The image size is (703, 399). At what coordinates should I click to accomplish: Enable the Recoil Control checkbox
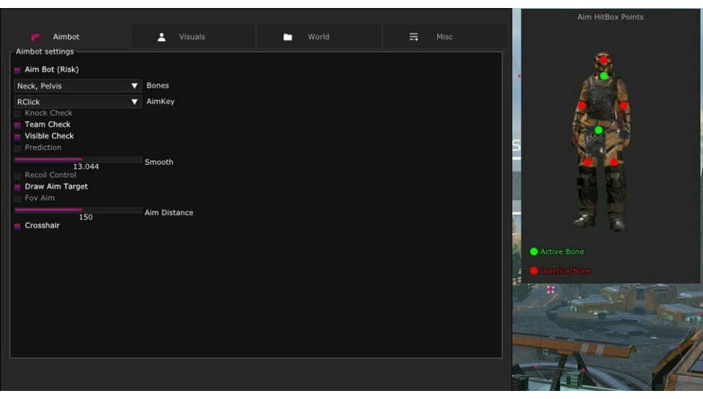[18, 176]
